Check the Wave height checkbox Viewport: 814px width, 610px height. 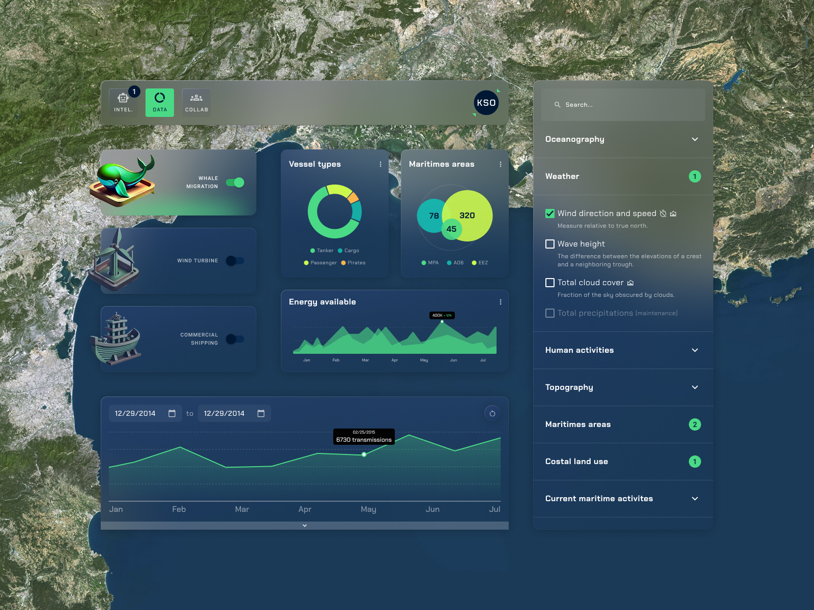(x=550, y=244)
